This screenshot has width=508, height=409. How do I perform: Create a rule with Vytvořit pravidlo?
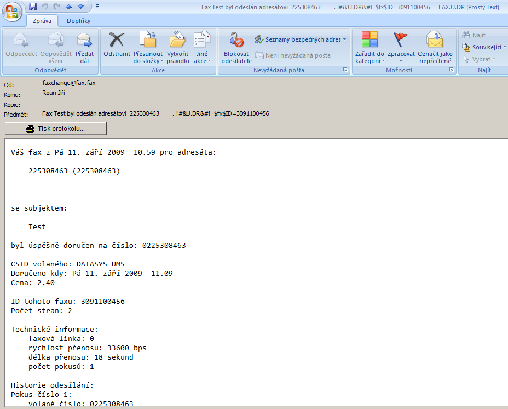[177, 47]
